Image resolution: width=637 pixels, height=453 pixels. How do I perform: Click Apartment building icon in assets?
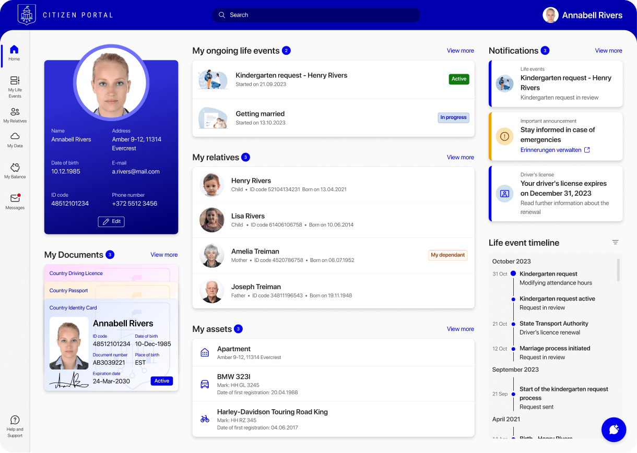pyautogui.click(x=205, y=352)
